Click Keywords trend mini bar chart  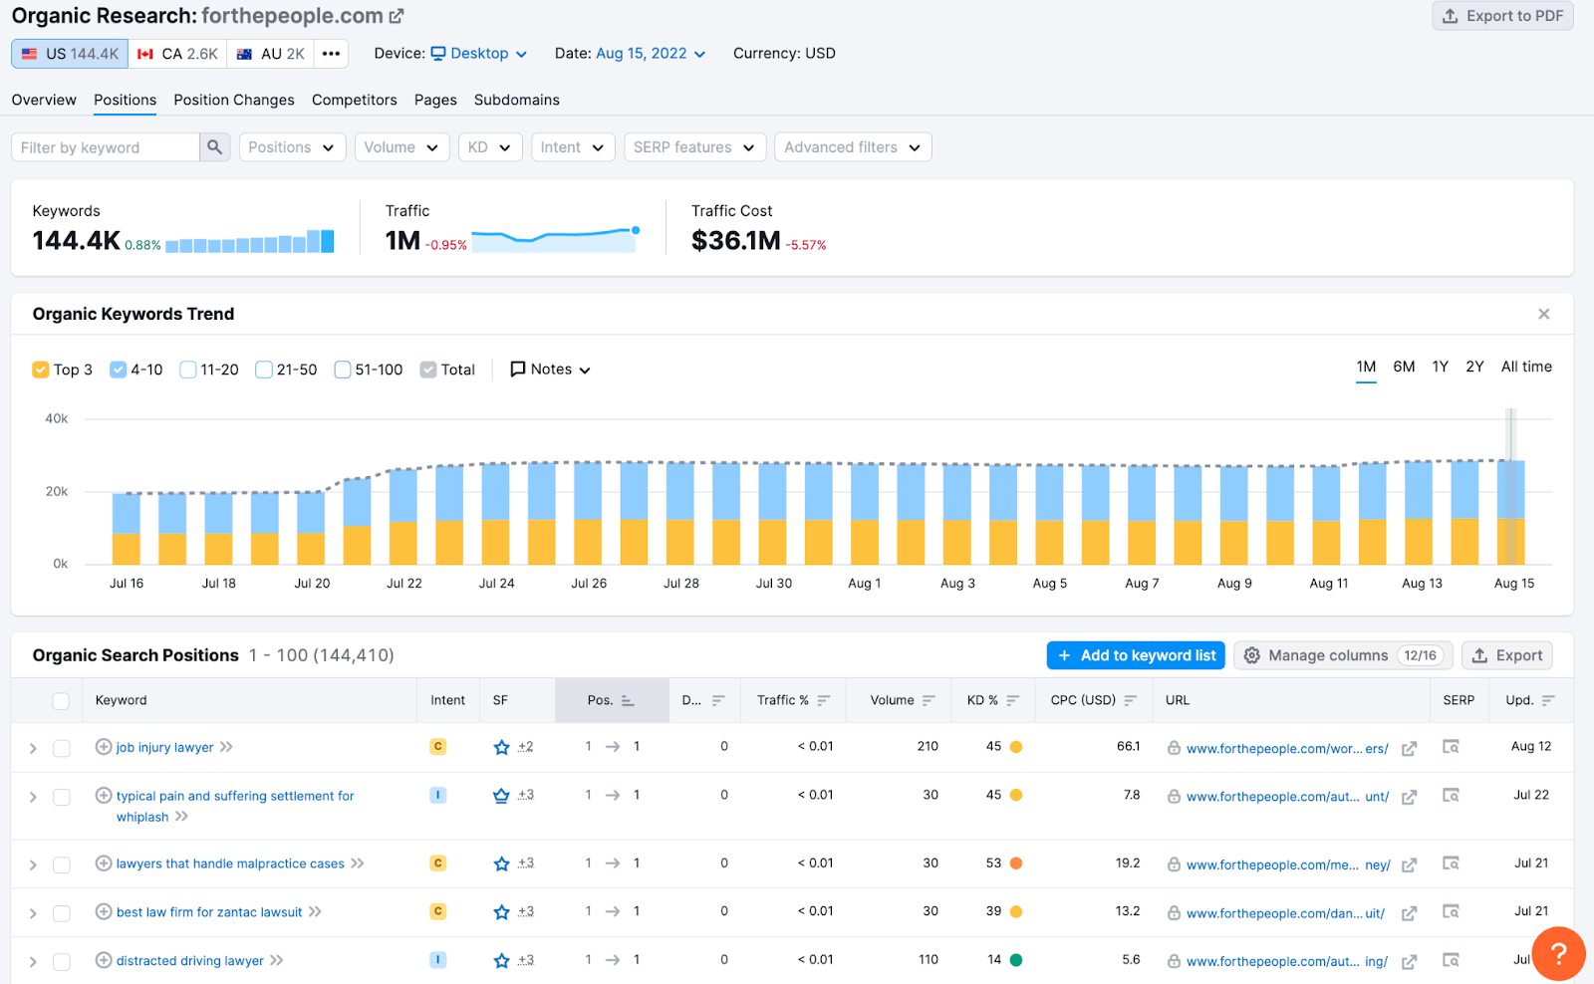250,241
